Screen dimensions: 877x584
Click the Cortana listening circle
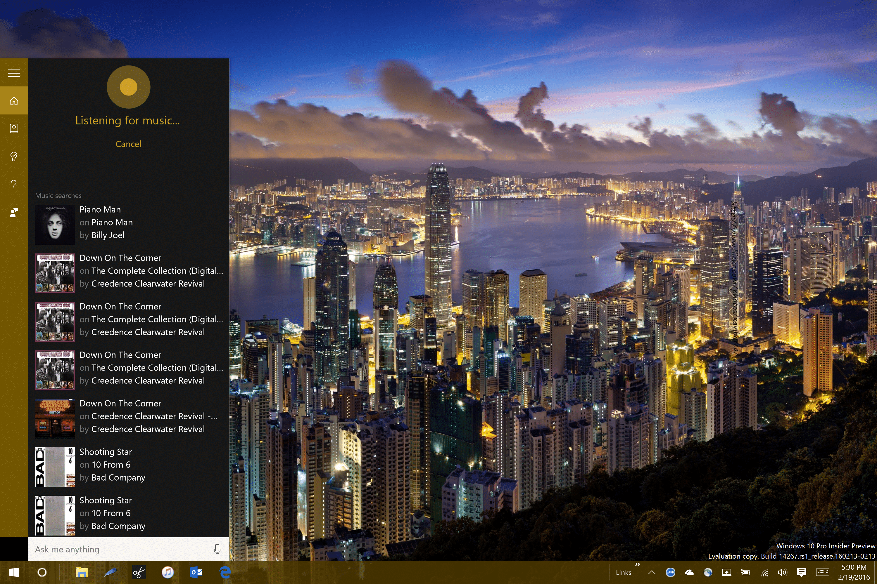coord(128,87)
